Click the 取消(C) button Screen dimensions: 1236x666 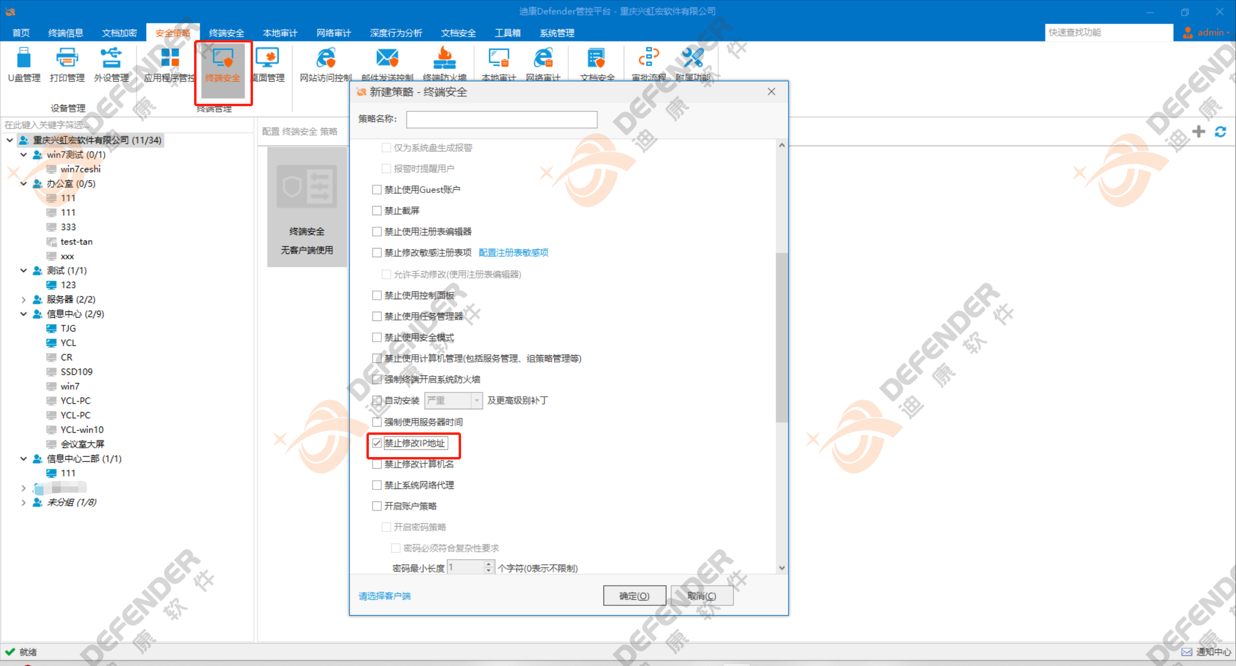click(x=702, y=596)
